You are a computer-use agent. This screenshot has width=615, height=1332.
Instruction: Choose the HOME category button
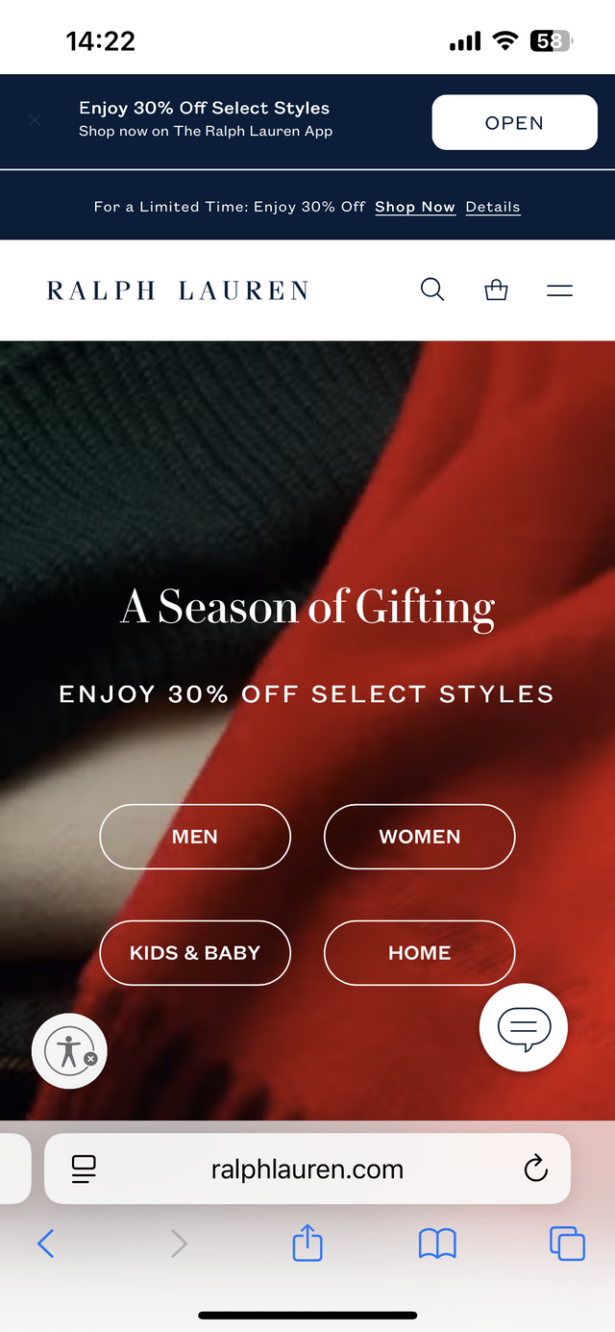420,953
